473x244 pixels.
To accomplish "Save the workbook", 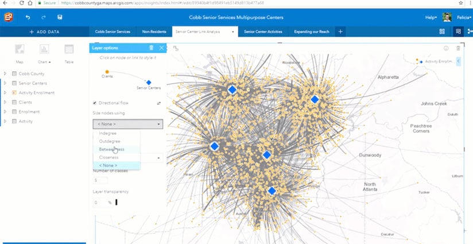I will point(60,17).
